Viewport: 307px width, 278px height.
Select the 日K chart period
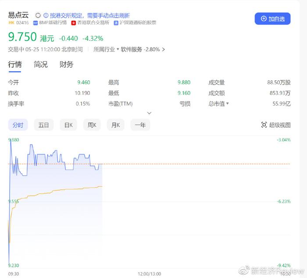[x=68, y=125]
